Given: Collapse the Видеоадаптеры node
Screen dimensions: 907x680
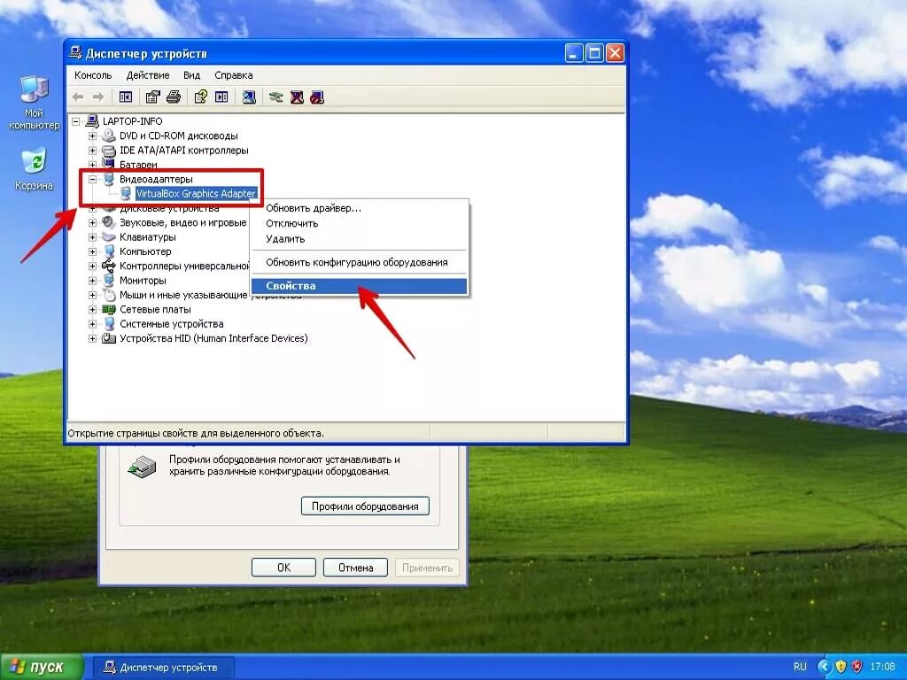Looking at the screenshot, I should [x=92, y=179].
